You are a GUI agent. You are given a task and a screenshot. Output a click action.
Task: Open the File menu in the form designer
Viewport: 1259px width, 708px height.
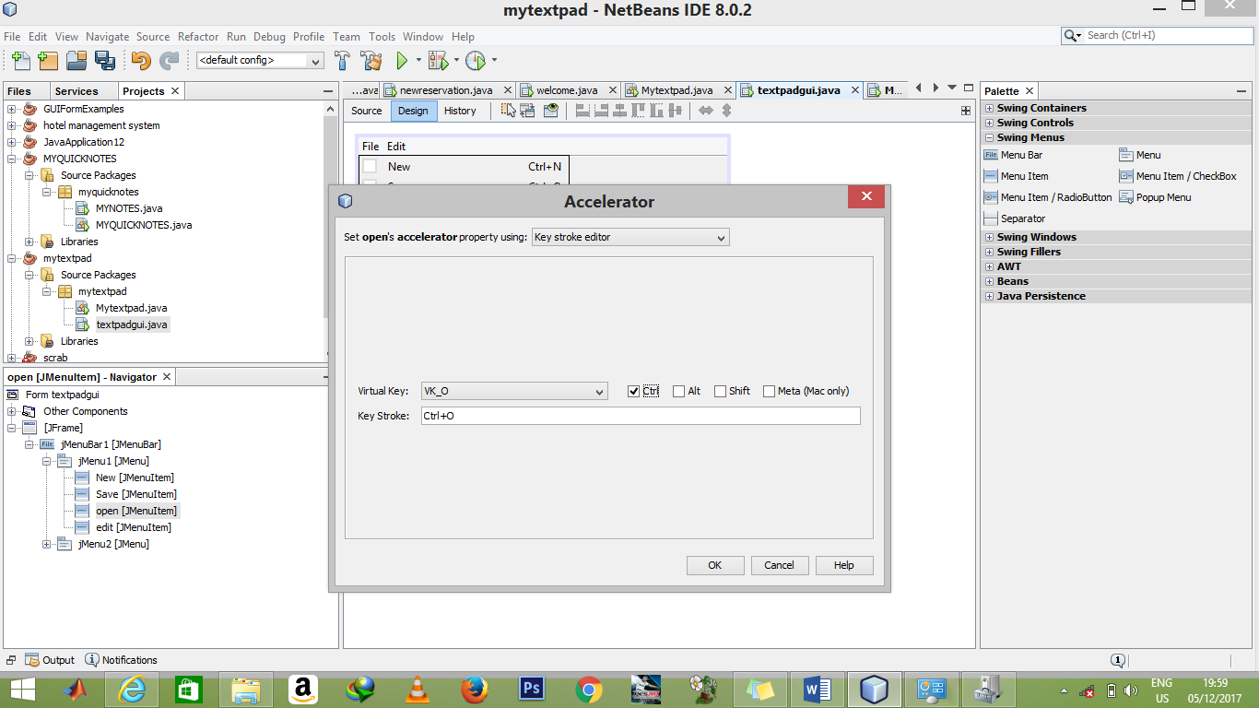pos(371,147)
